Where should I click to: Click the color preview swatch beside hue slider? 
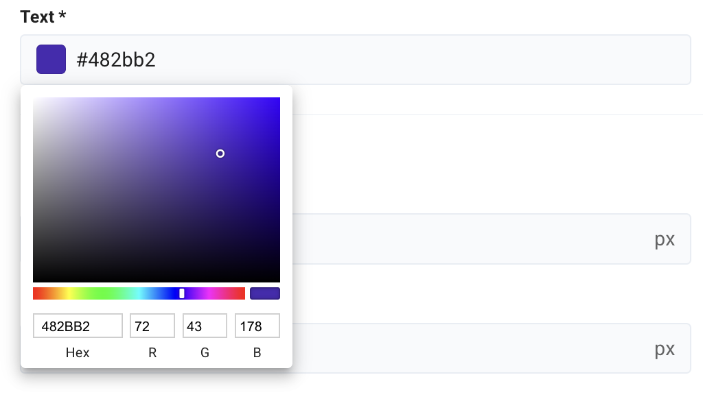264,293
